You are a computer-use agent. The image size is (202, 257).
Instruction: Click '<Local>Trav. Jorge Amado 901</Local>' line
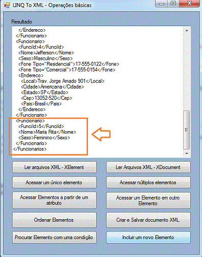(x=62, y=81)
